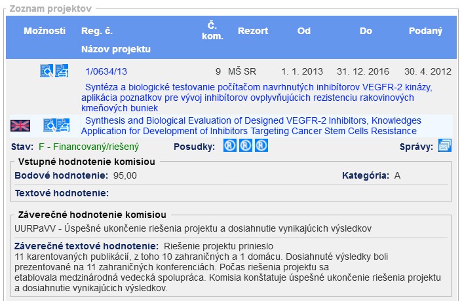Print the project beside registration number 1/0634/13
Screen dimensions: 462x301
click(x=62, y=71)
